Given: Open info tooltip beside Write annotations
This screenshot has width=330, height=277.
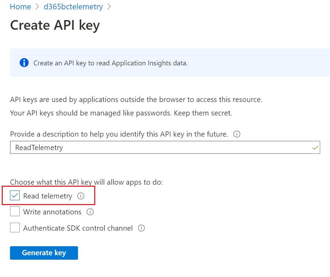Looking at the screenshot, I should 90,212.
